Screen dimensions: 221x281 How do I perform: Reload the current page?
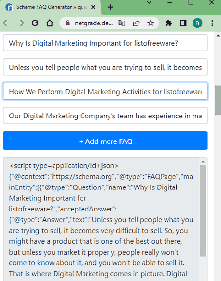coord(35,23)
